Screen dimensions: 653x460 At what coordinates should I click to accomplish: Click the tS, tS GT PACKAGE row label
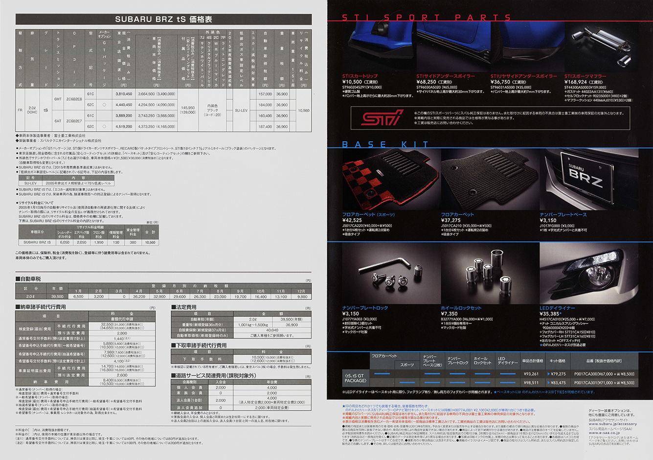point(356,378)
